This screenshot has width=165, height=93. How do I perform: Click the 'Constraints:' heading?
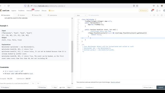(x=4, y=67)
